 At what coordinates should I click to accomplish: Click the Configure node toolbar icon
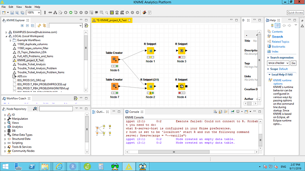point(61,12)
